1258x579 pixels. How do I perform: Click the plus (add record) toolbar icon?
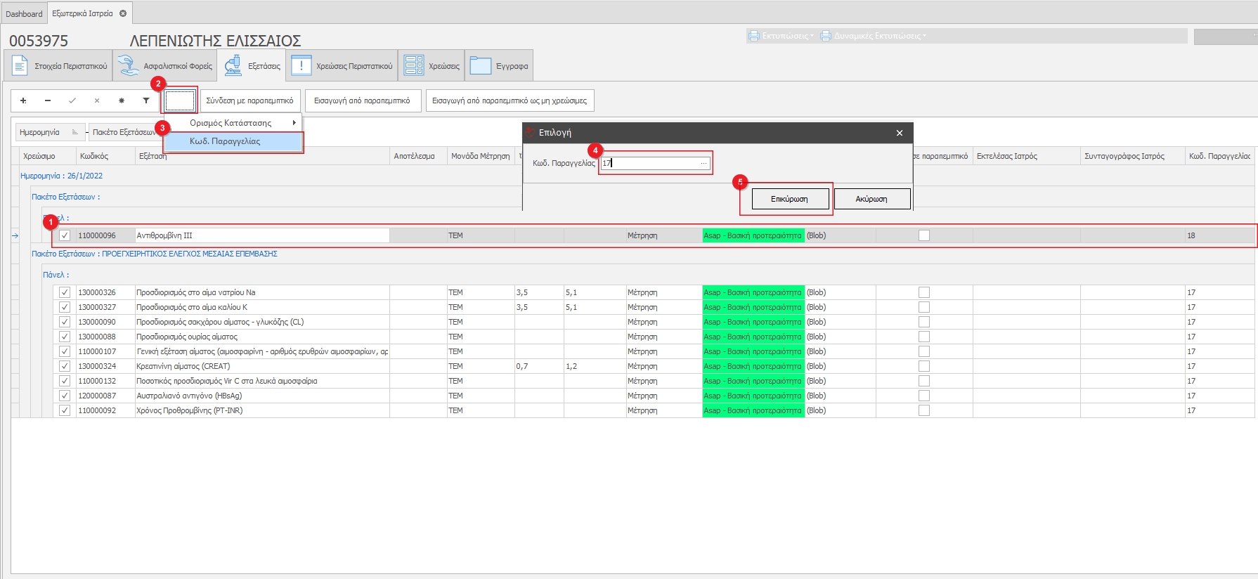point(23,100)
